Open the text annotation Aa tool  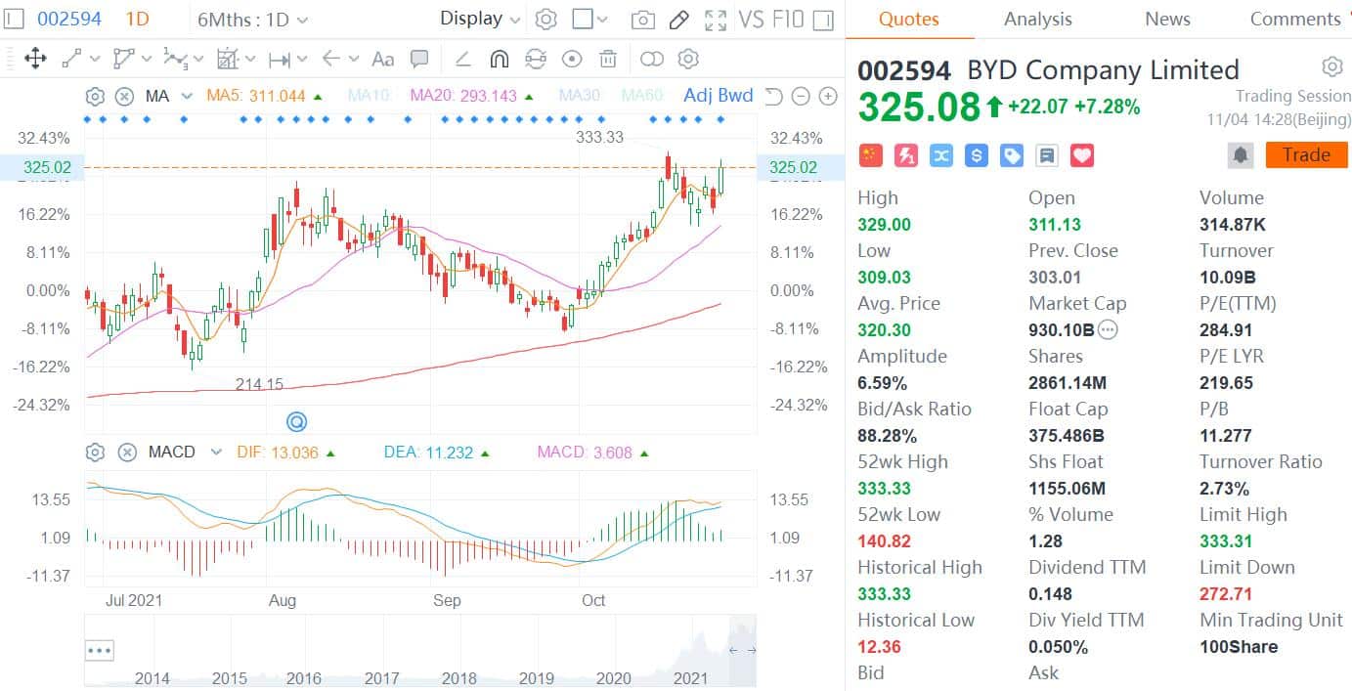[382, 59]
